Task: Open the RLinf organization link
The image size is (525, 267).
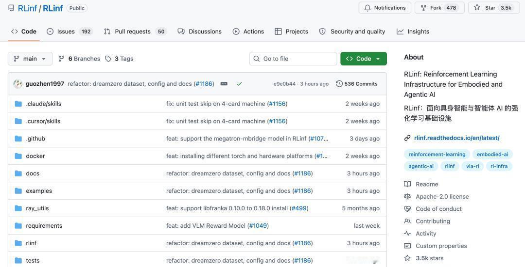Action: 27,8
